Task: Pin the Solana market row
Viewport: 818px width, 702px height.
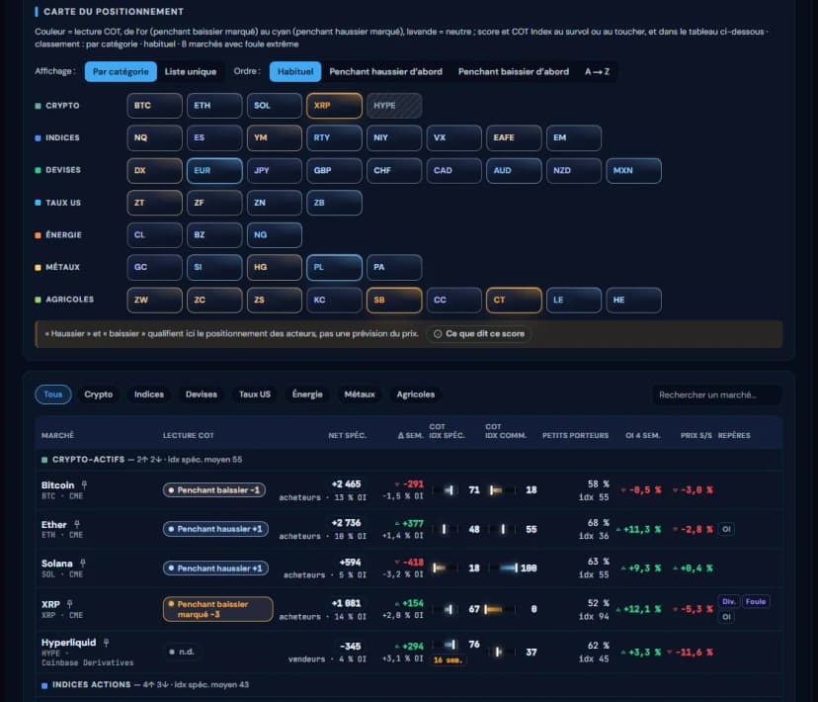Action: tap(82, 564)
